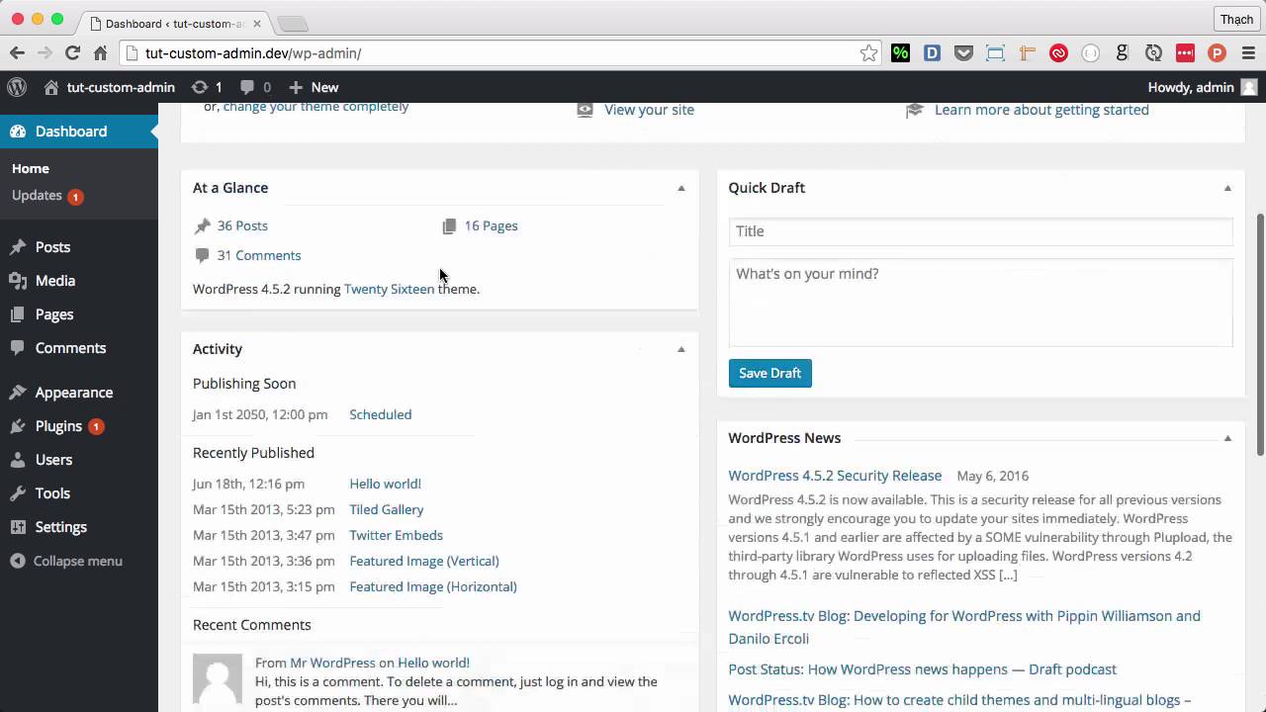Click Learn more about getting started

coord(1041,110)
